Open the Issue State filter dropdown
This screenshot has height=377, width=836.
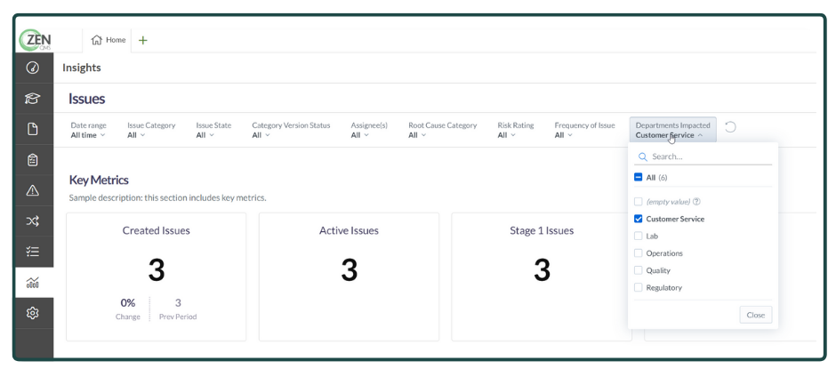click(213, 130)
